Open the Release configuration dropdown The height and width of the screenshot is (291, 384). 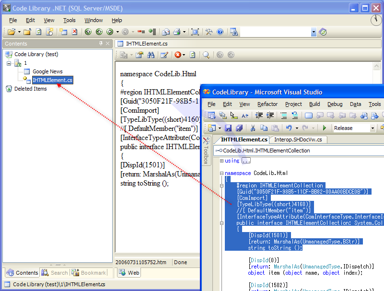coord(372,128)
